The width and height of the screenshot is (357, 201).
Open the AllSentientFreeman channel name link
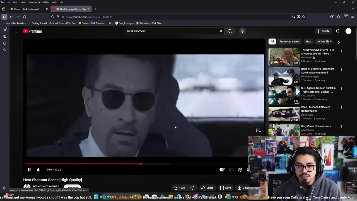(x=46, y=186)
